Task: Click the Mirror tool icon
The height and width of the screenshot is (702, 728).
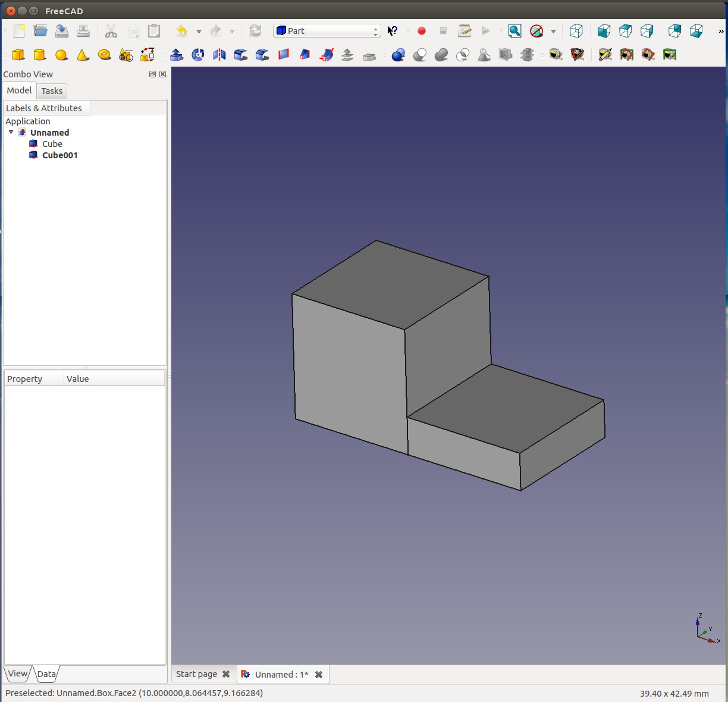Action: [219, 55]
